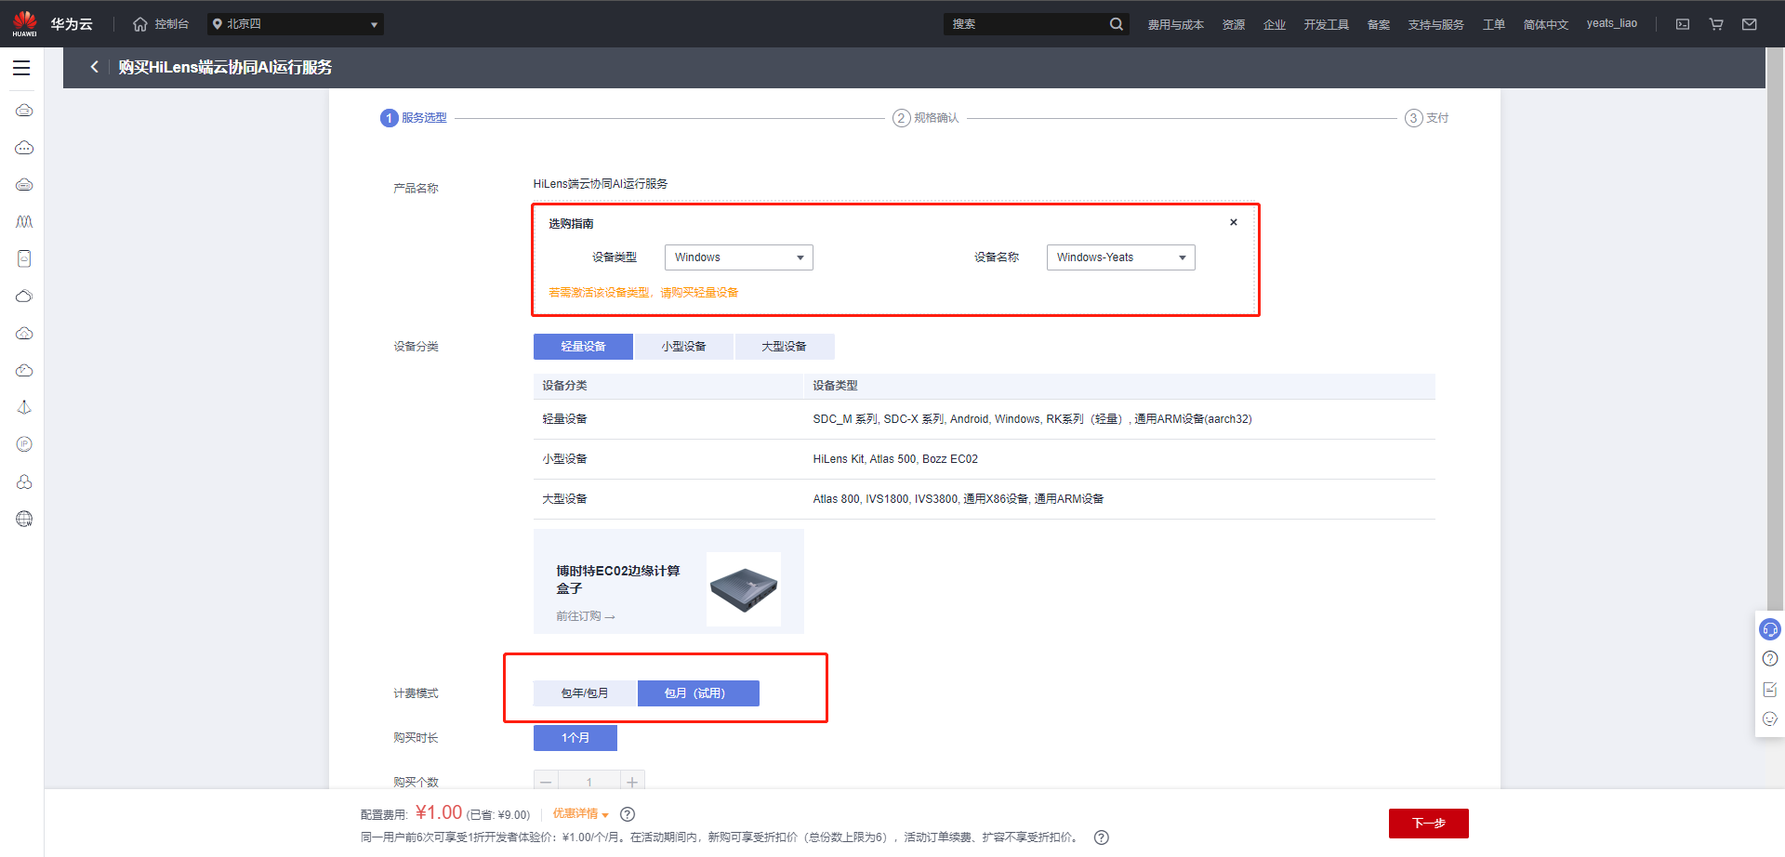Viewport: 1785px width, 857px height.
Task: Click help icon next to discount details
Action: 628,814
